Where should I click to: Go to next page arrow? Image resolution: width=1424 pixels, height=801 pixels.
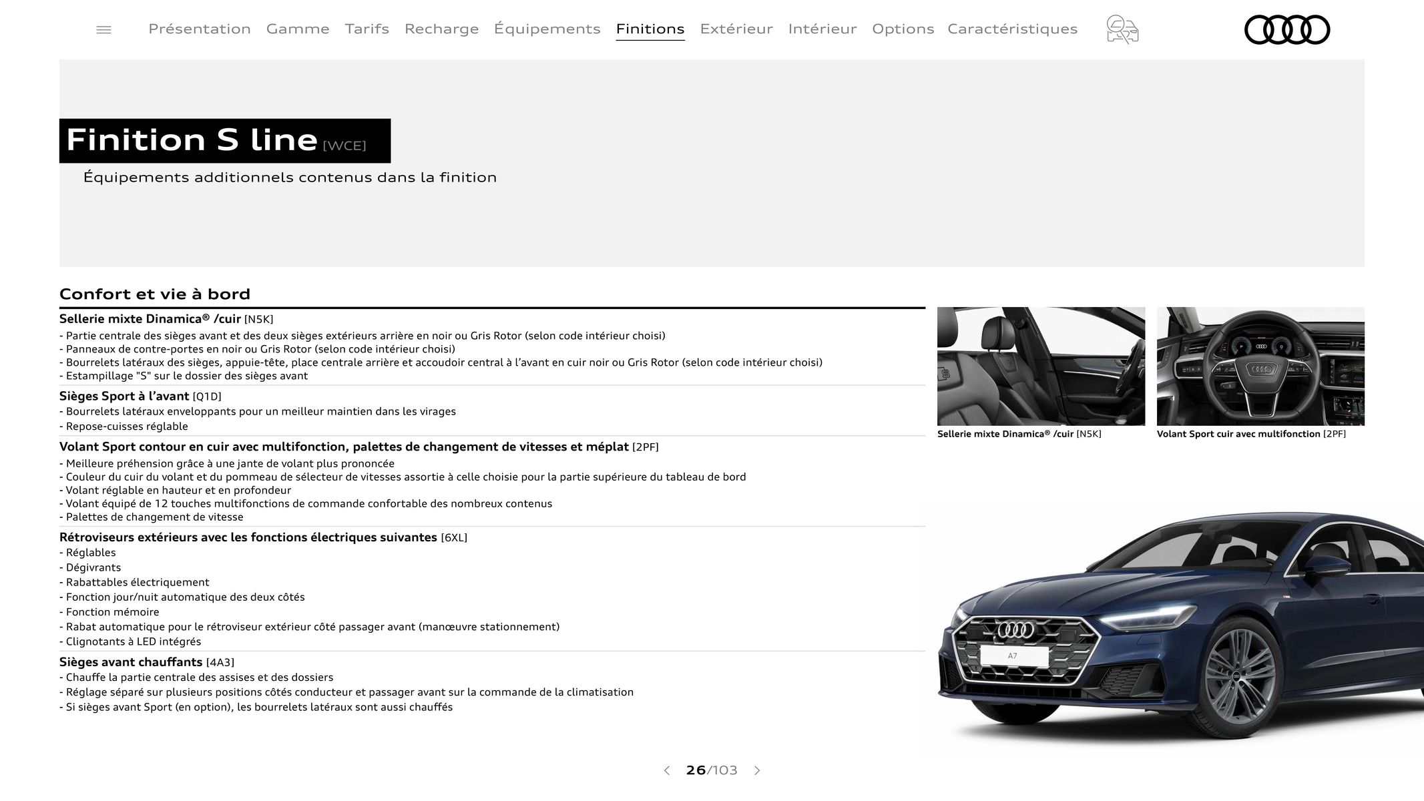point(757,770)
